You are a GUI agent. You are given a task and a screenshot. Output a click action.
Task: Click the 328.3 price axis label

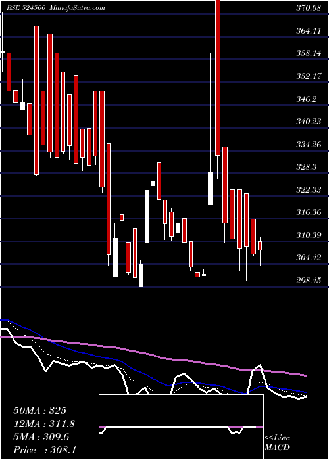tap(307, 167)
